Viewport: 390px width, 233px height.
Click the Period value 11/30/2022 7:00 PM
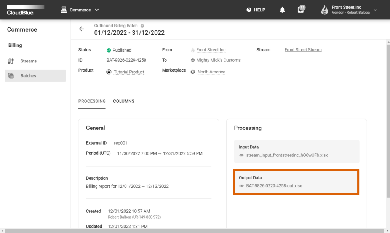click(x=137, y=153)
